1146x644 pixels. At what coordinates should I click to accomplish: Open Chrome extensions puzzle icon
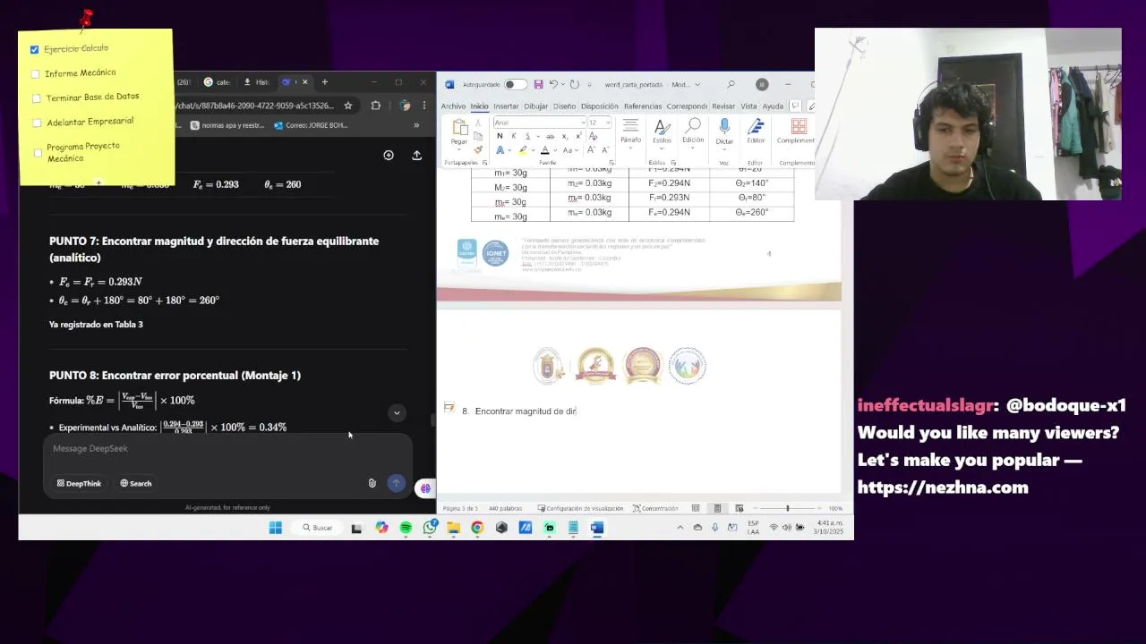[376, 106]
